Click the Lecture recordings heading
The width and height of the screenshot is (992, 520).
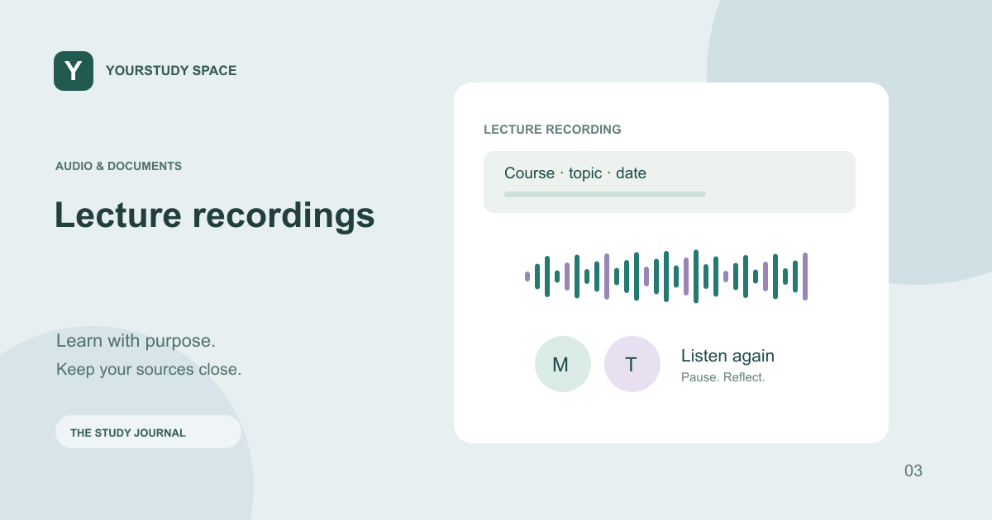tap(214, 215)
